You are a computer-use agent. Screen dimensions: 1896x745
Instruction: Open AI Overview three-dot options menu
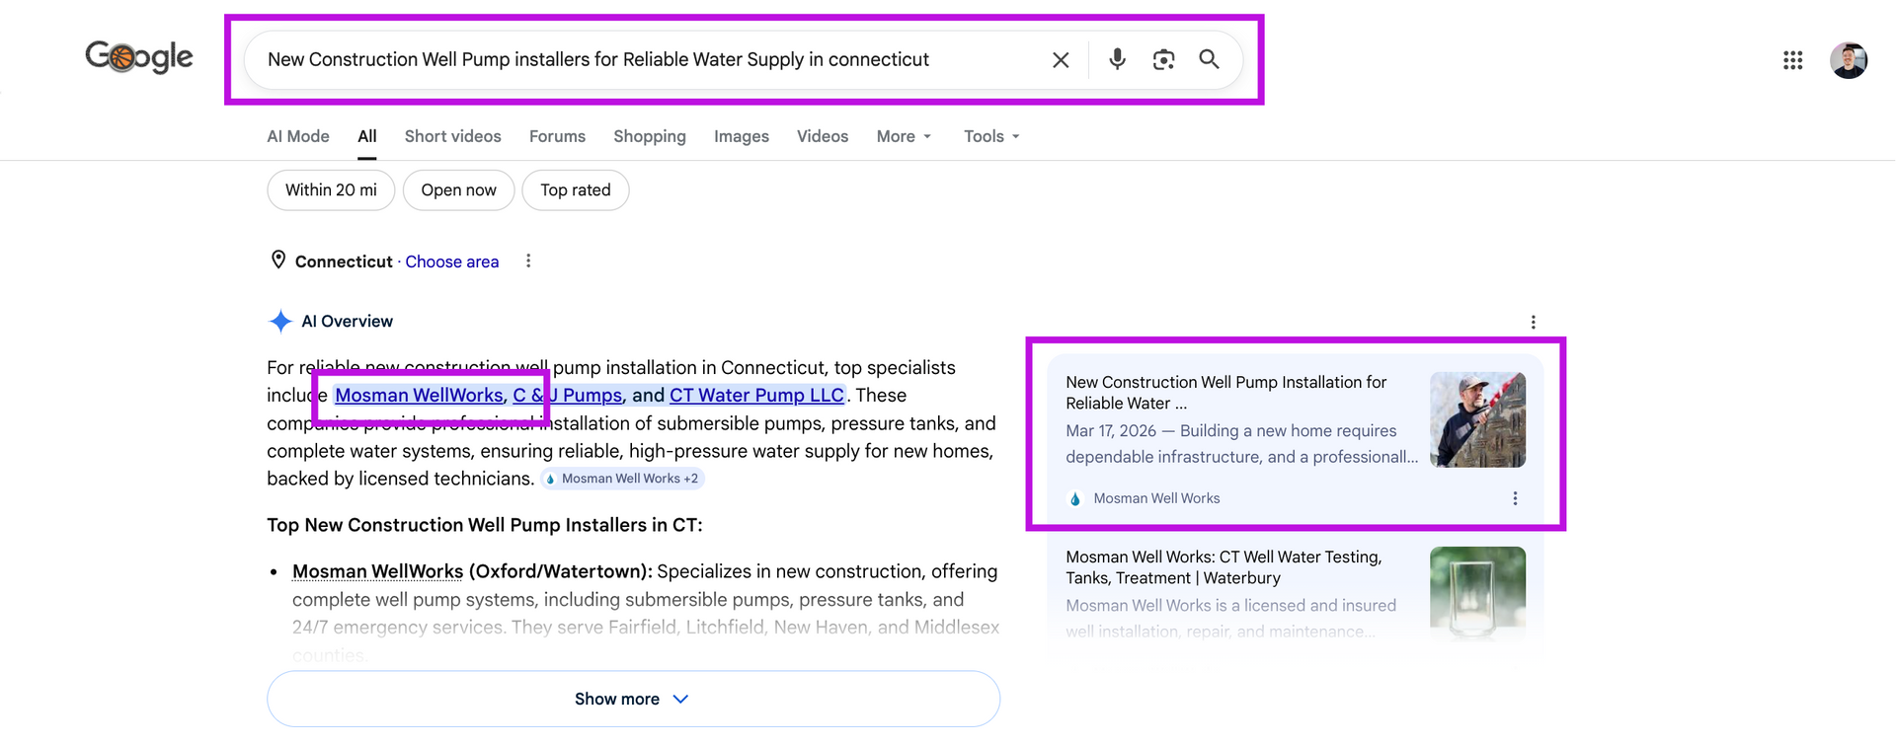(x=1533, y=323)
